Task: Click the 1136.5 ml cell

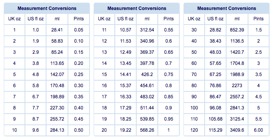Action: (x=237, y=41)
